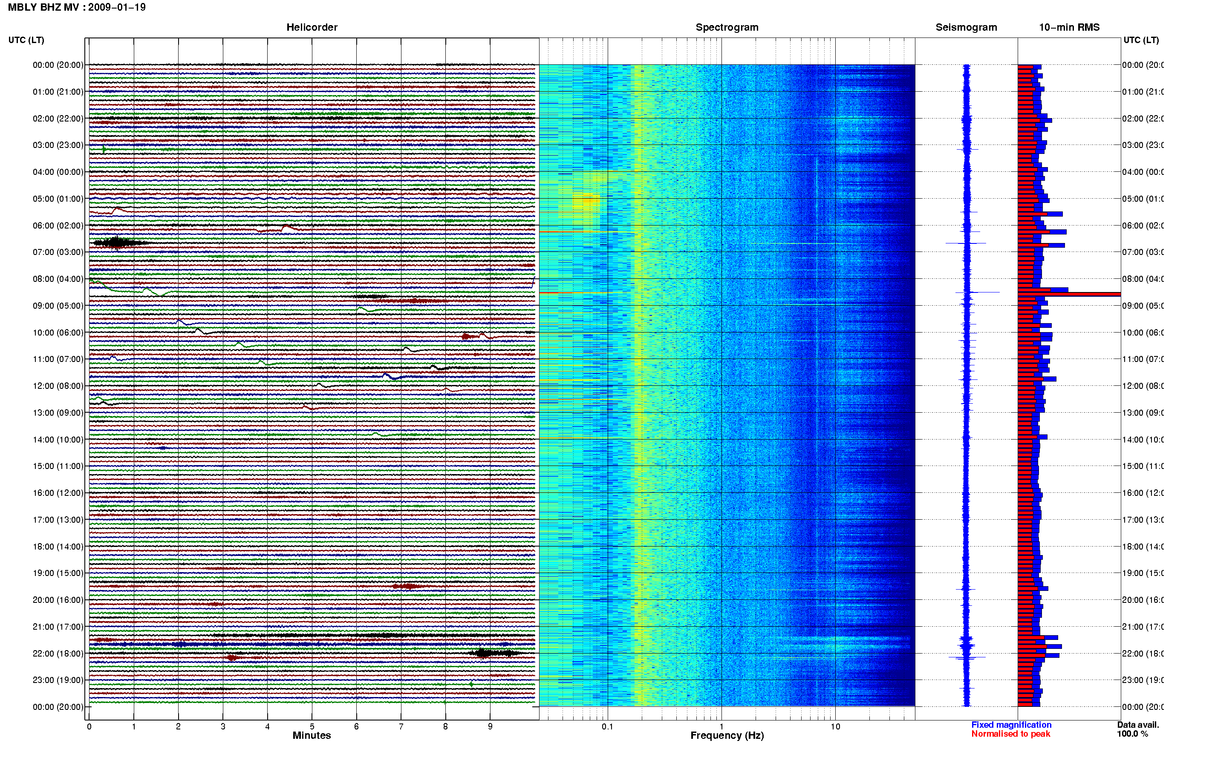Click left axis label "04:00 (00:00)"
The height and width of the screenshot is (758, 1212).
click(x=58, y=172)
